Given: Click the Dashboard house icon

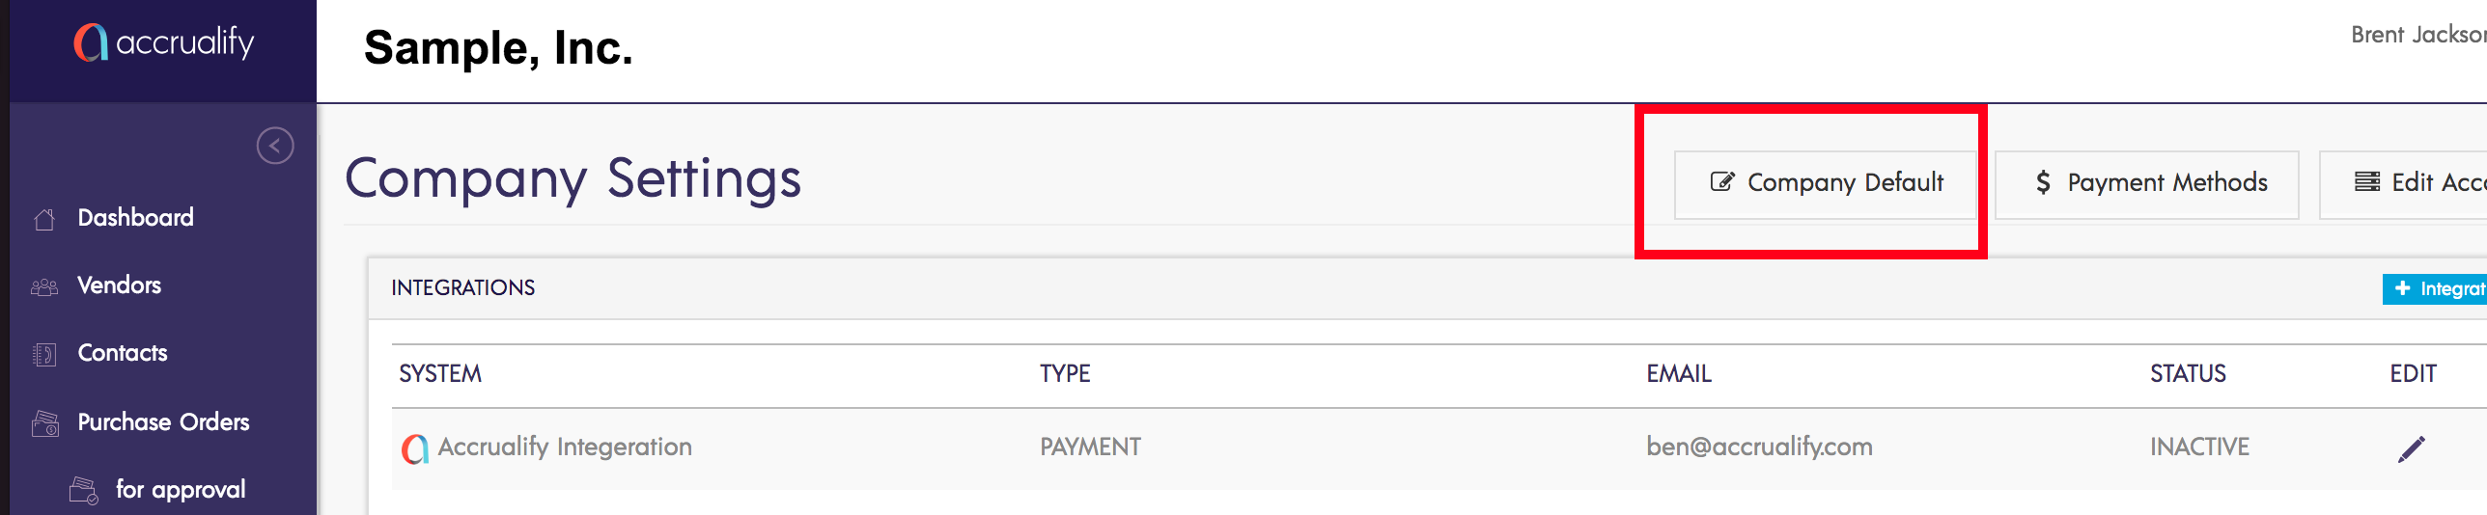Looking at the screenshot, I should point(44,219).
